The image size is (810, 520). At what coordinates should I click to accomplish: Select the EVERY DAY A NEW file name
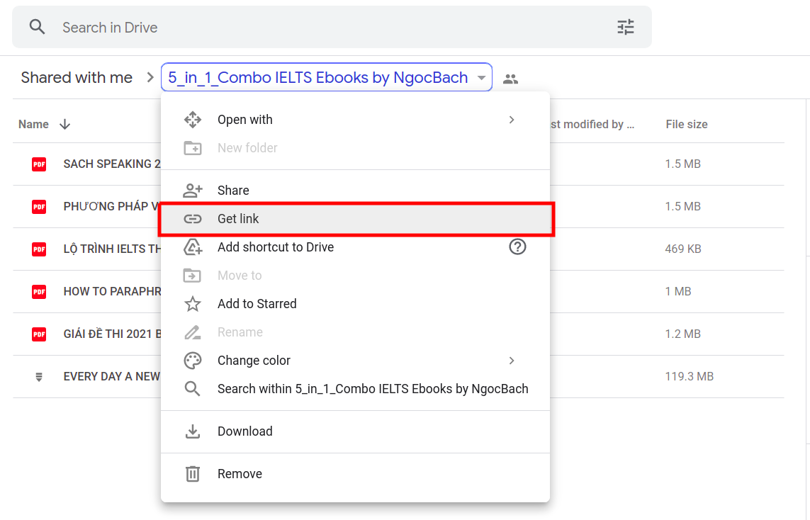111,376
